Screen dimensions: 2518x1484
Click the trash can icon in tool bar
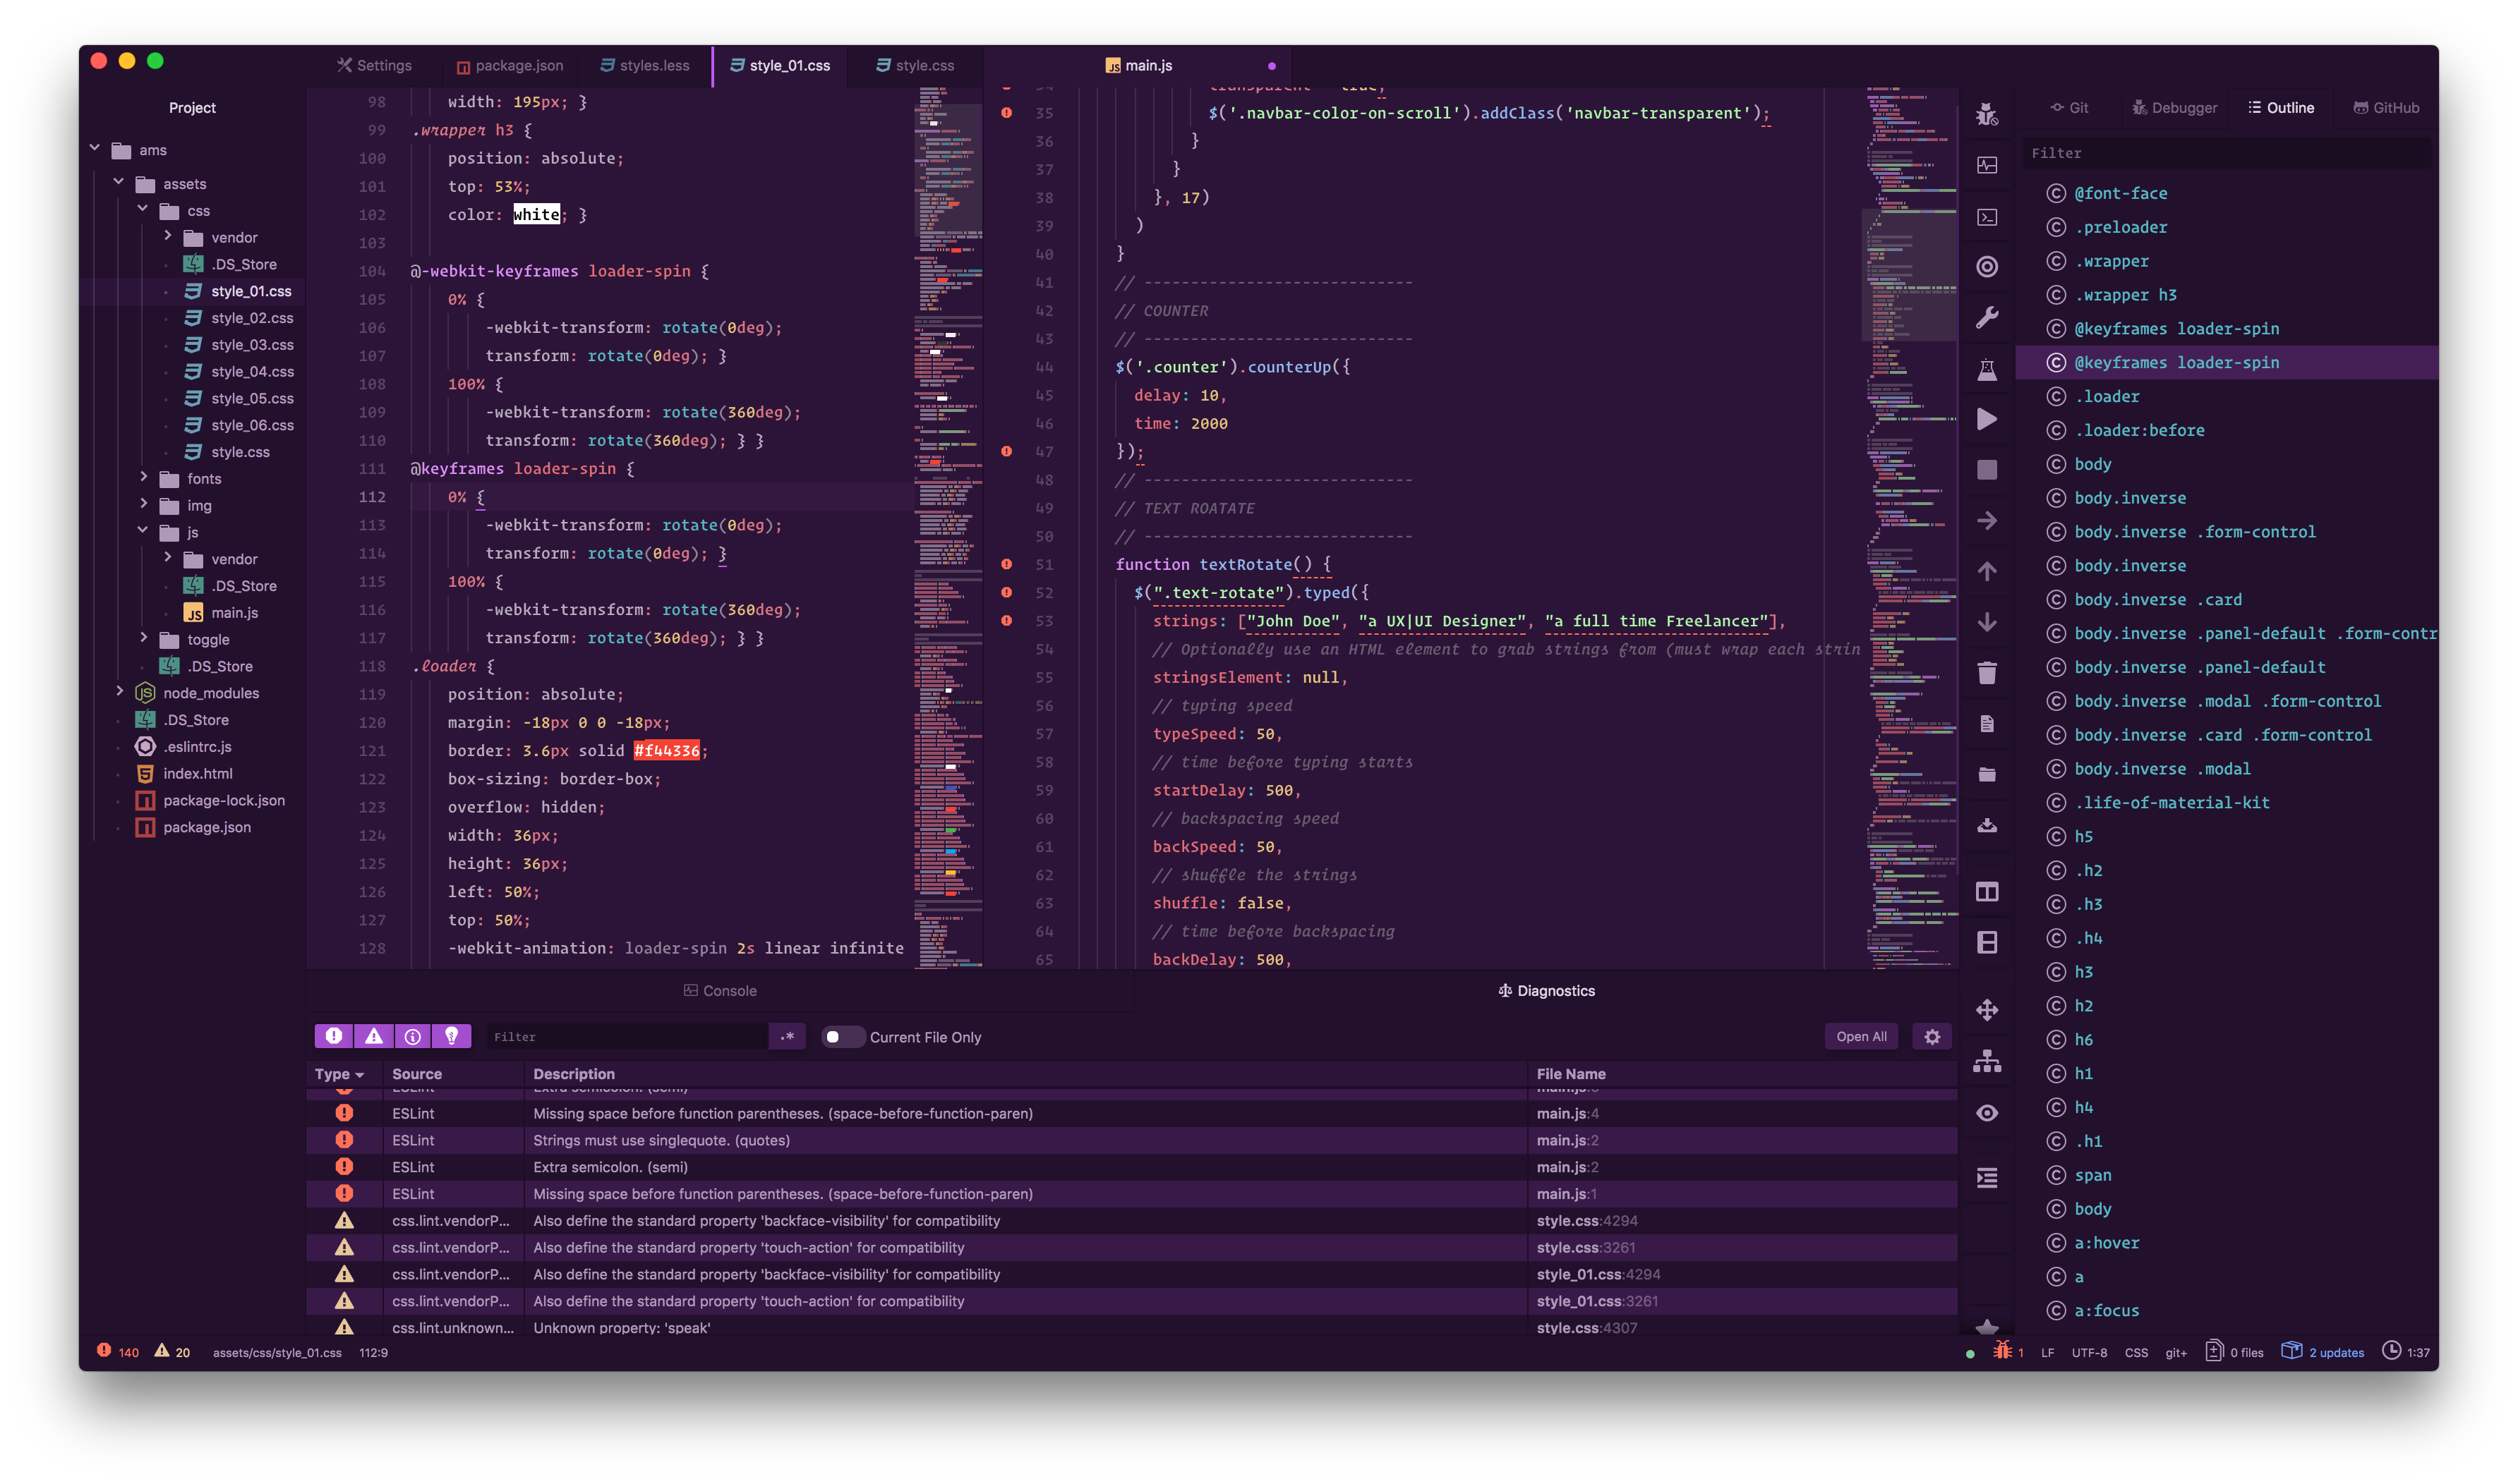pos(1987,673)
